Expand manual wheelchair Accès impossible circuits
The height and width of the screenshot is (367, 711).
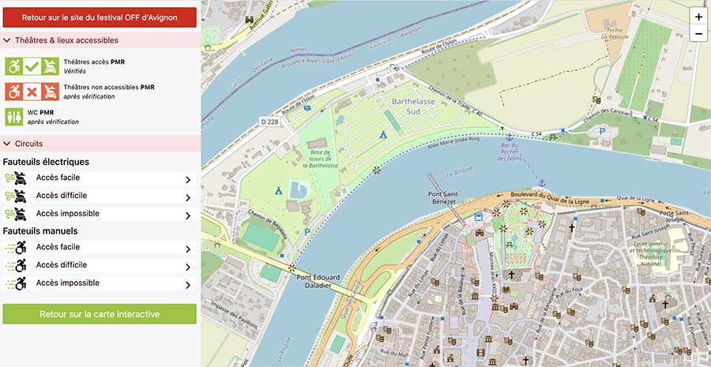tap(187, 285)
